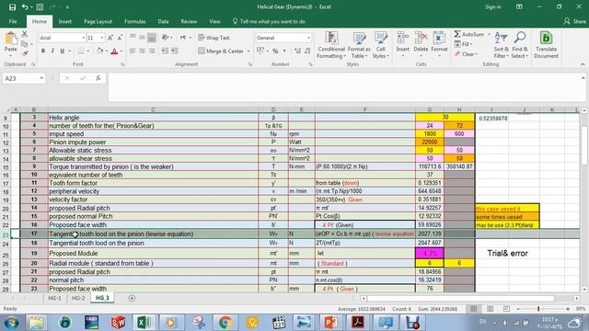Pick the fill color bucket
This screenshot has width=589, height=331.
click(x=99, y=51)
